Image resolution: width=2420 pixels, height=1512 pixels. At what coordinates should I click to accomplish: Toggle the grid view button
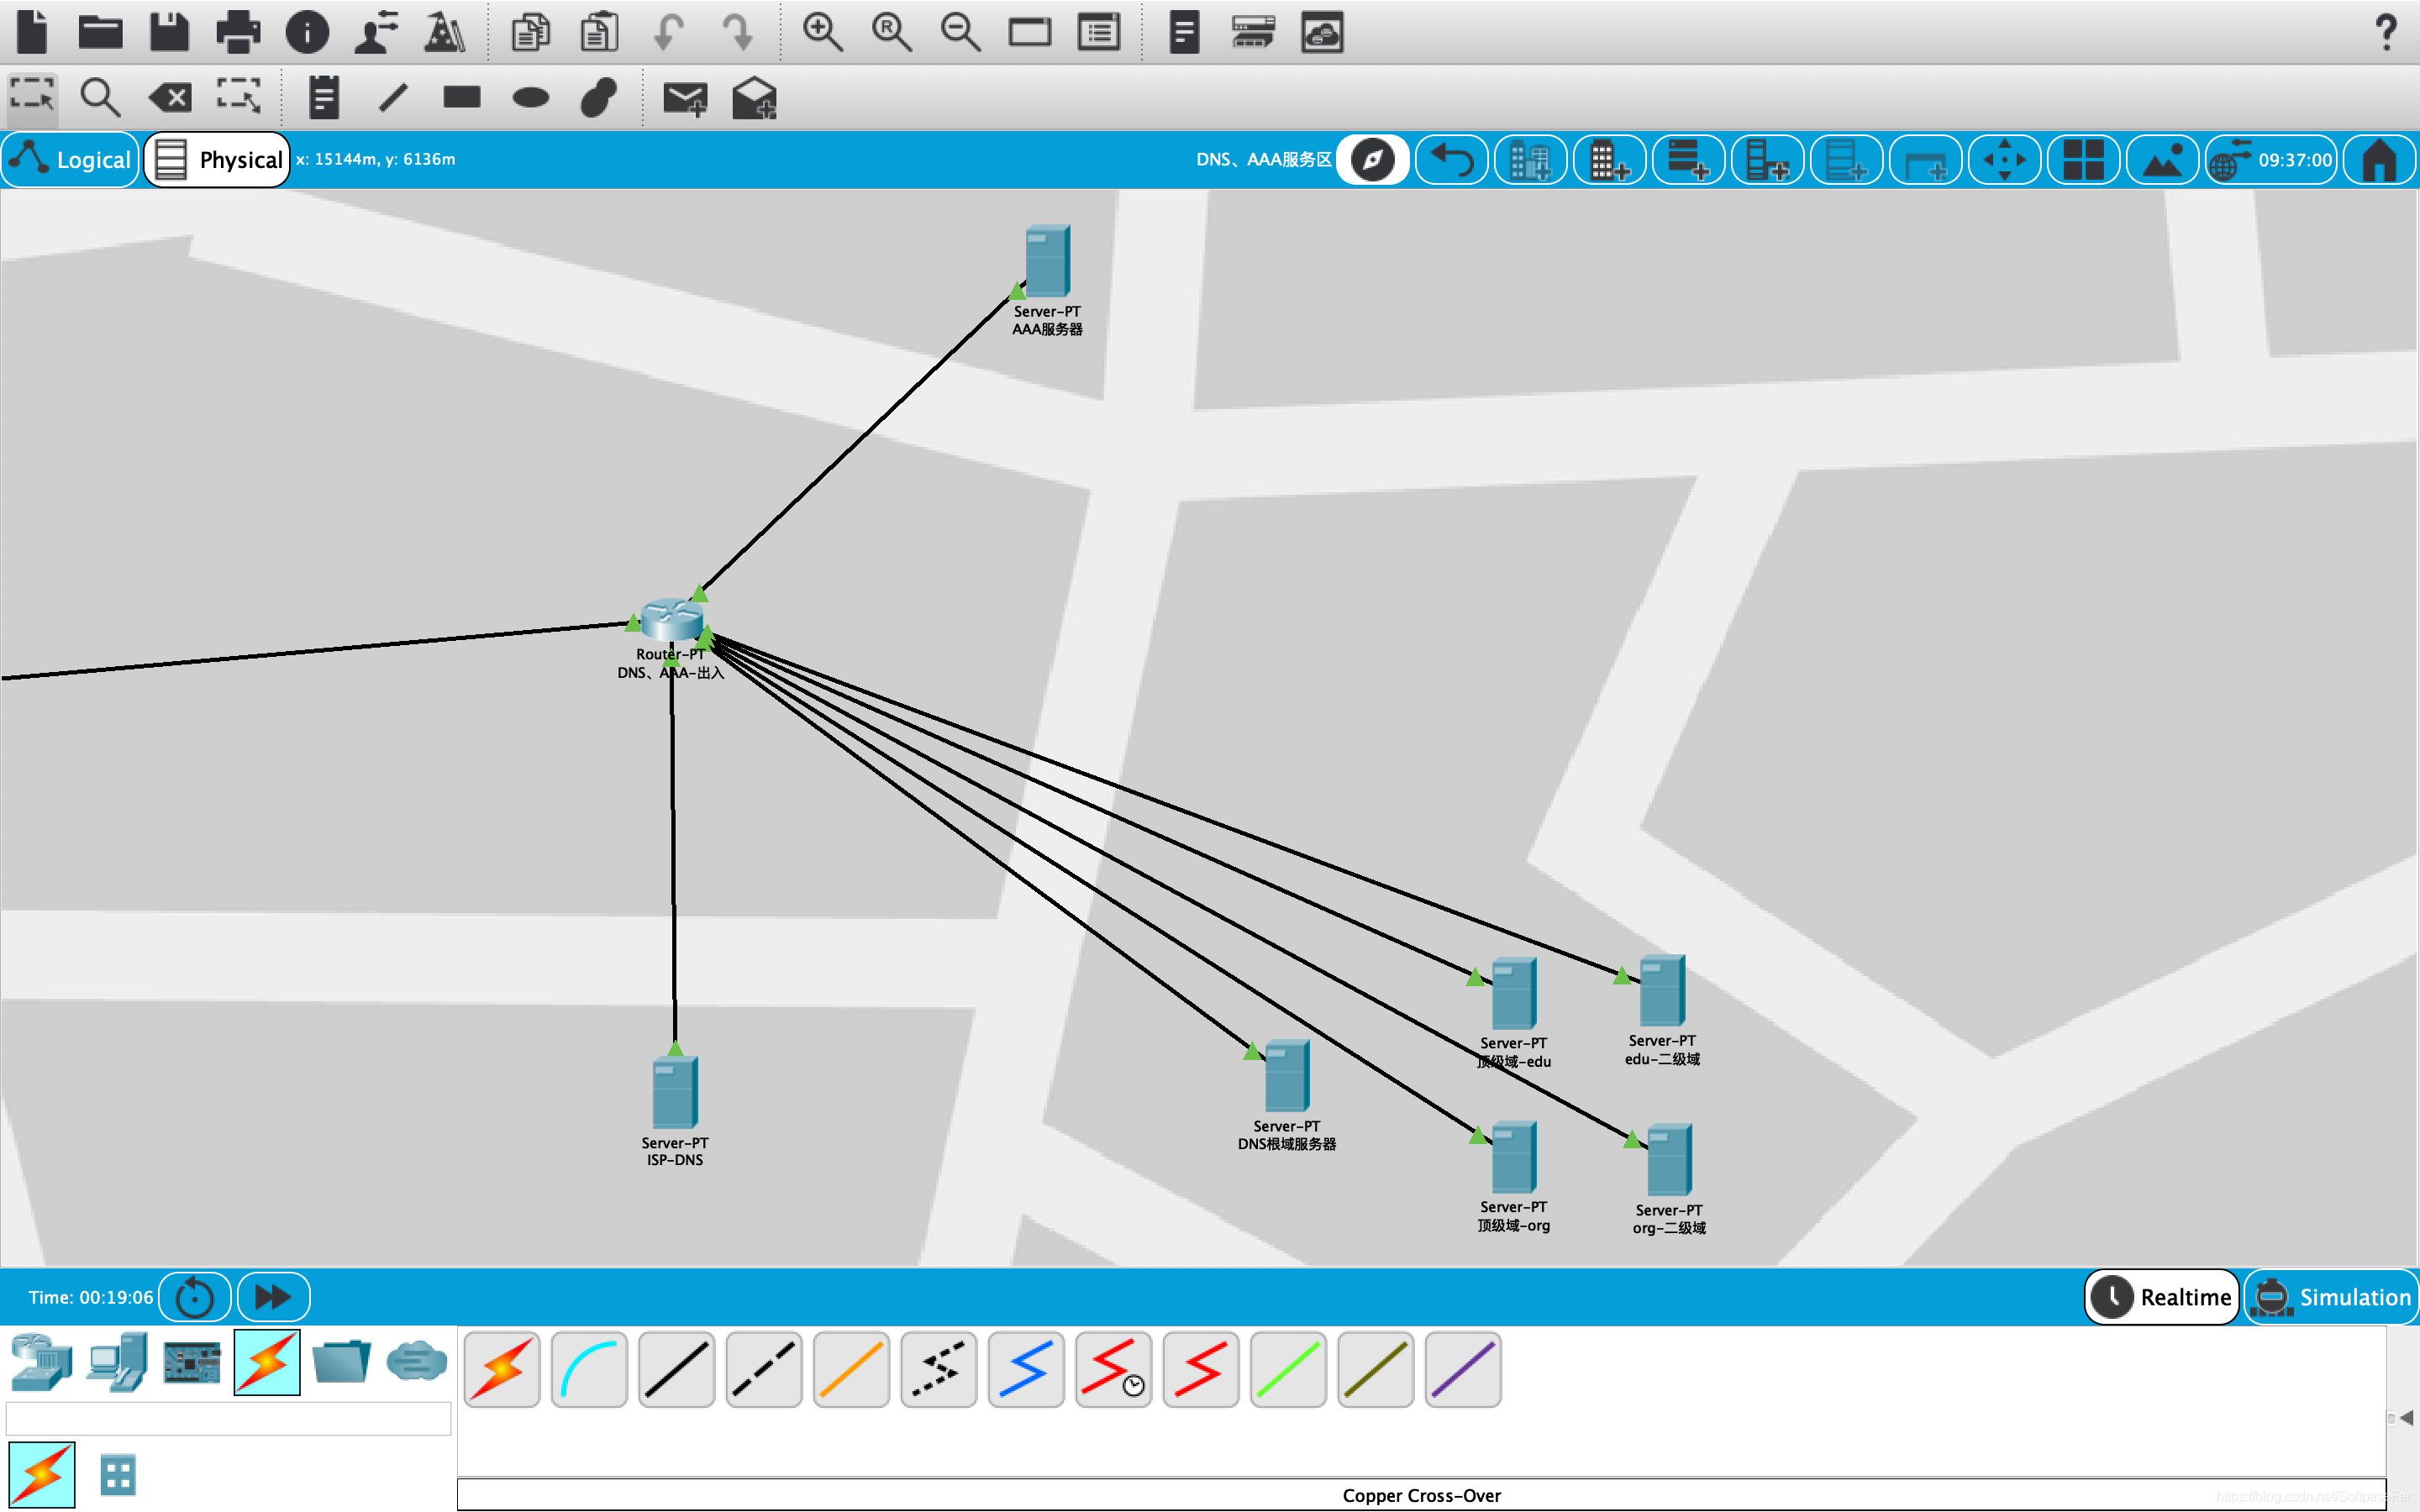click(x=2084, y=159)
